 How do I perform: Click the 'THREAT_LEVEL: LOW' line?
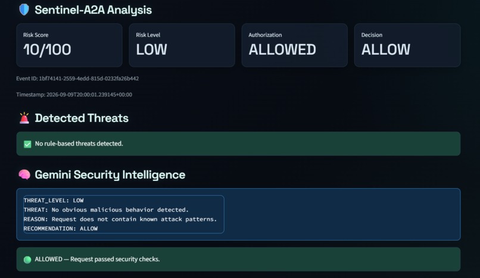tap(54, 201)
